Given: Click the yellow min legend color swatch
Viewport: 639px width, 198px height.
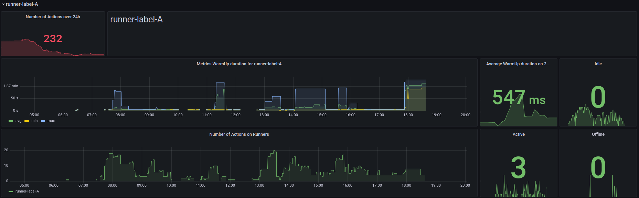Looking at the screenshot, I should click(26, 121).
